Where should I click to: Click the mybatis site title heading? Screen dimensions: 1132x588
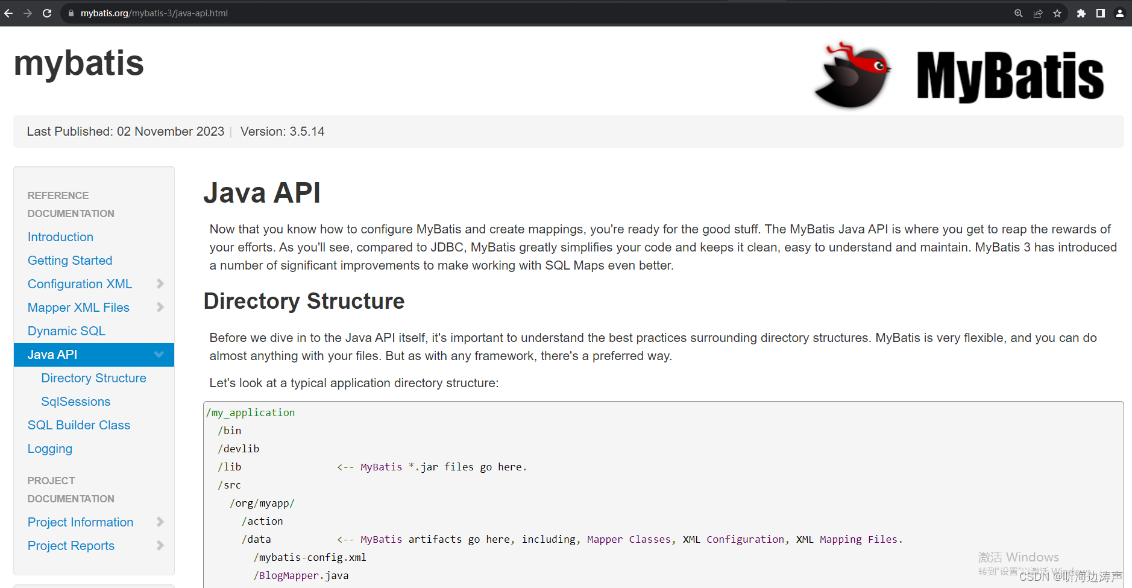[79, 63]
